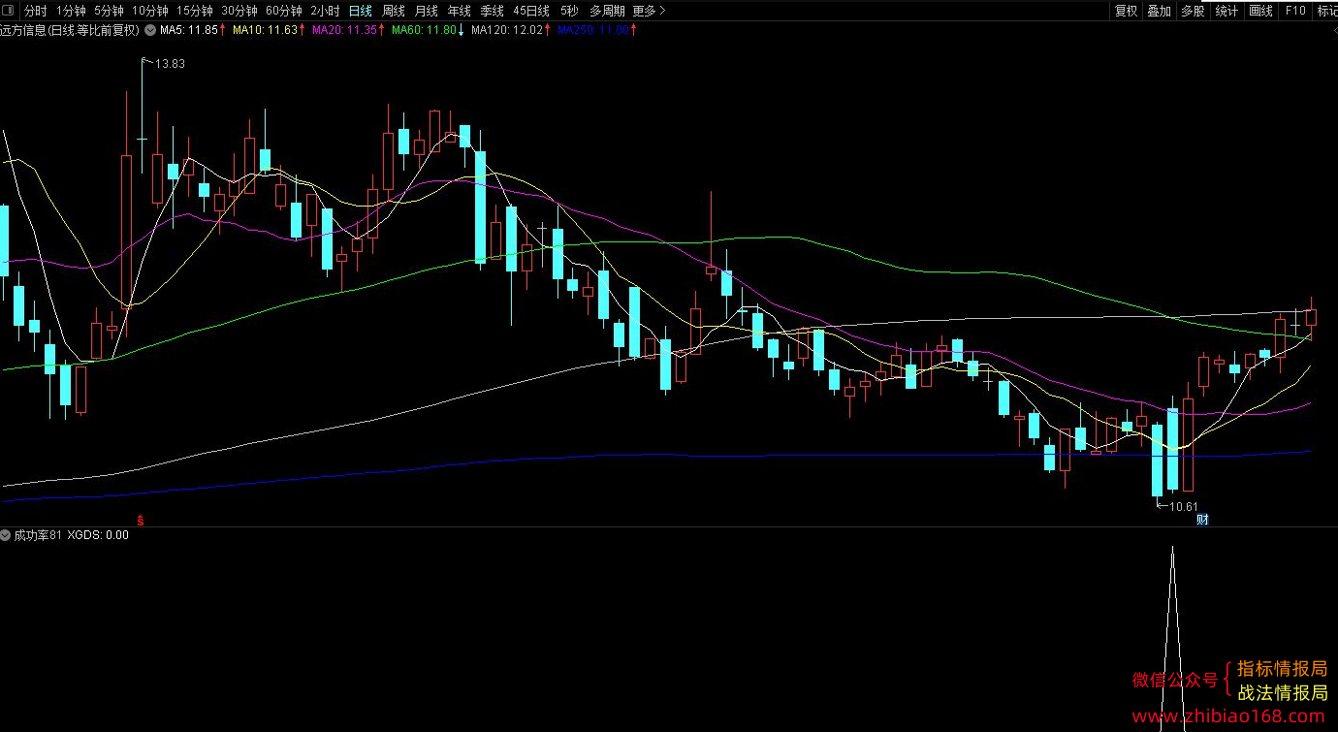Select the 5分钟 period tab

click(109, 11)
